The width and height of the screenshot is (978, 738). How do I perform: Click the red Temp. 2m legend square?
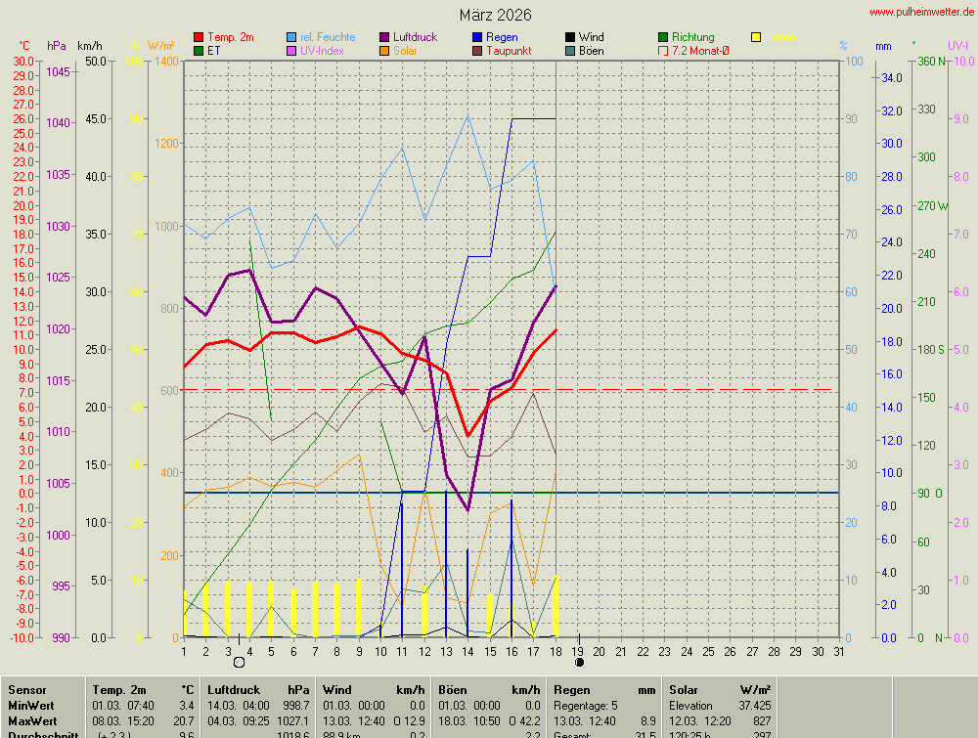[199, 37]
